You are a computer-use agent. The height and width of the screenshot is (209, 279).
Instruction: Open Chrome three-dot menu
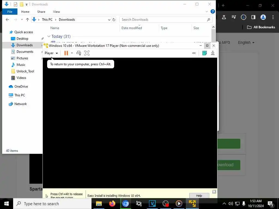pos(273,17)
